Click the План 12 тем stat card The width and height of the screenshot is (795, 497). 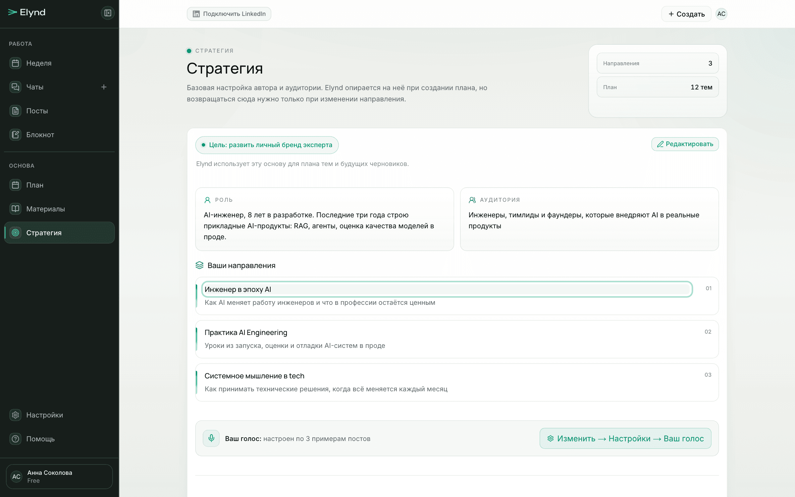[658, 87]
